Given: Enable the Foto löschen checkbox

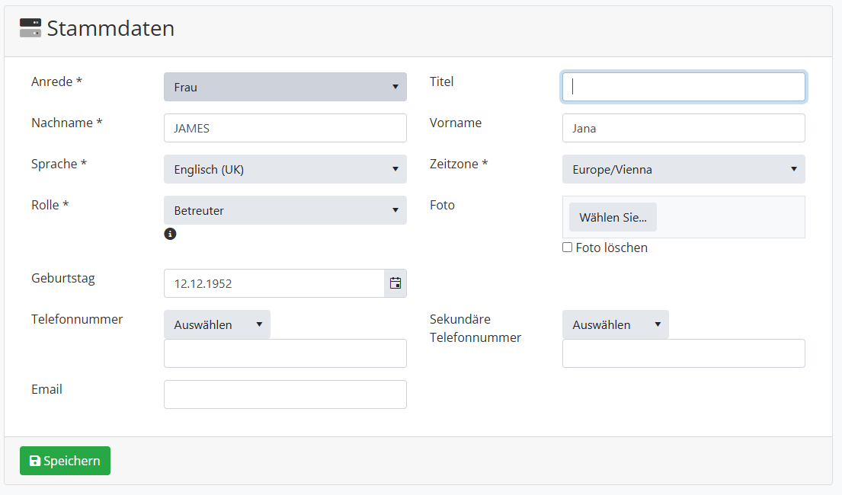Looking at the screenshot, I should [567, 247].
